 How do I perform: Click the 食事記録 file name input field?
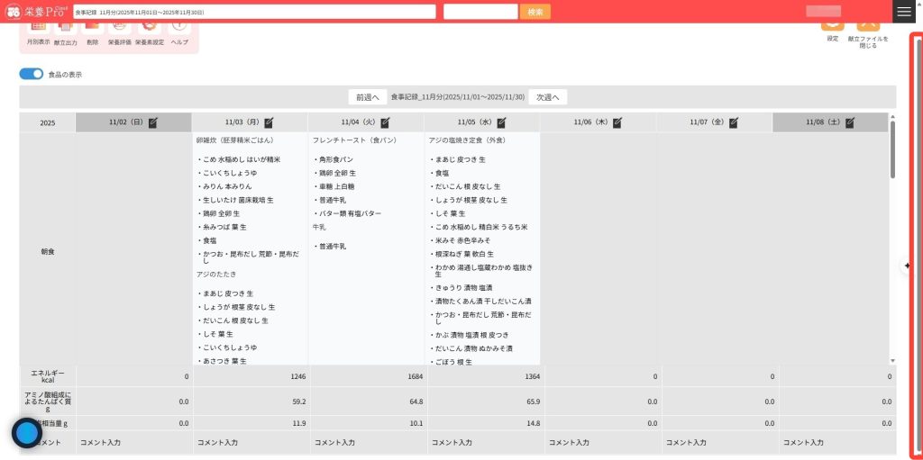(253, 12)
